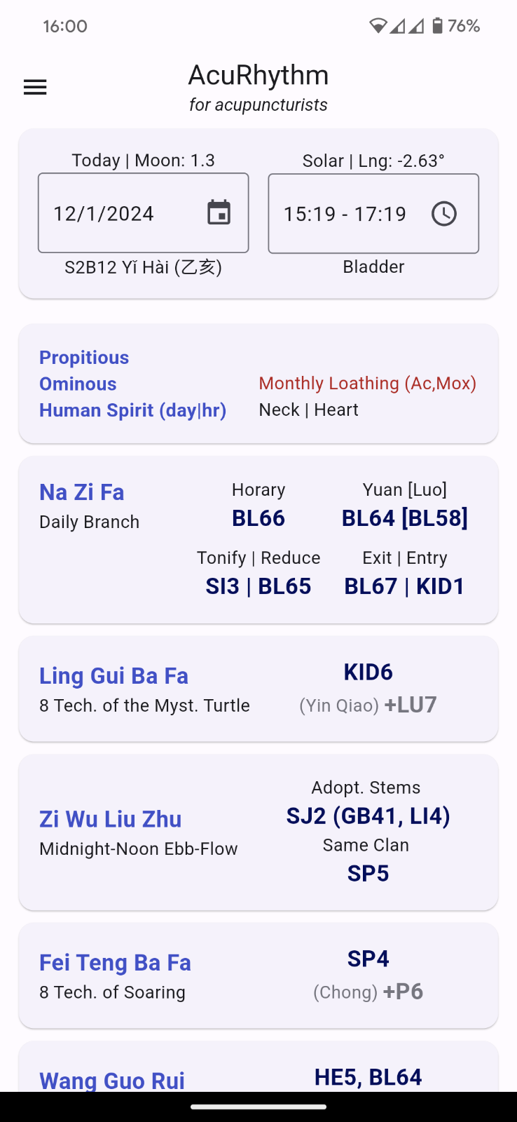Tap the clock icon in time field
517x1122 pixels.
tap(444, 213)
